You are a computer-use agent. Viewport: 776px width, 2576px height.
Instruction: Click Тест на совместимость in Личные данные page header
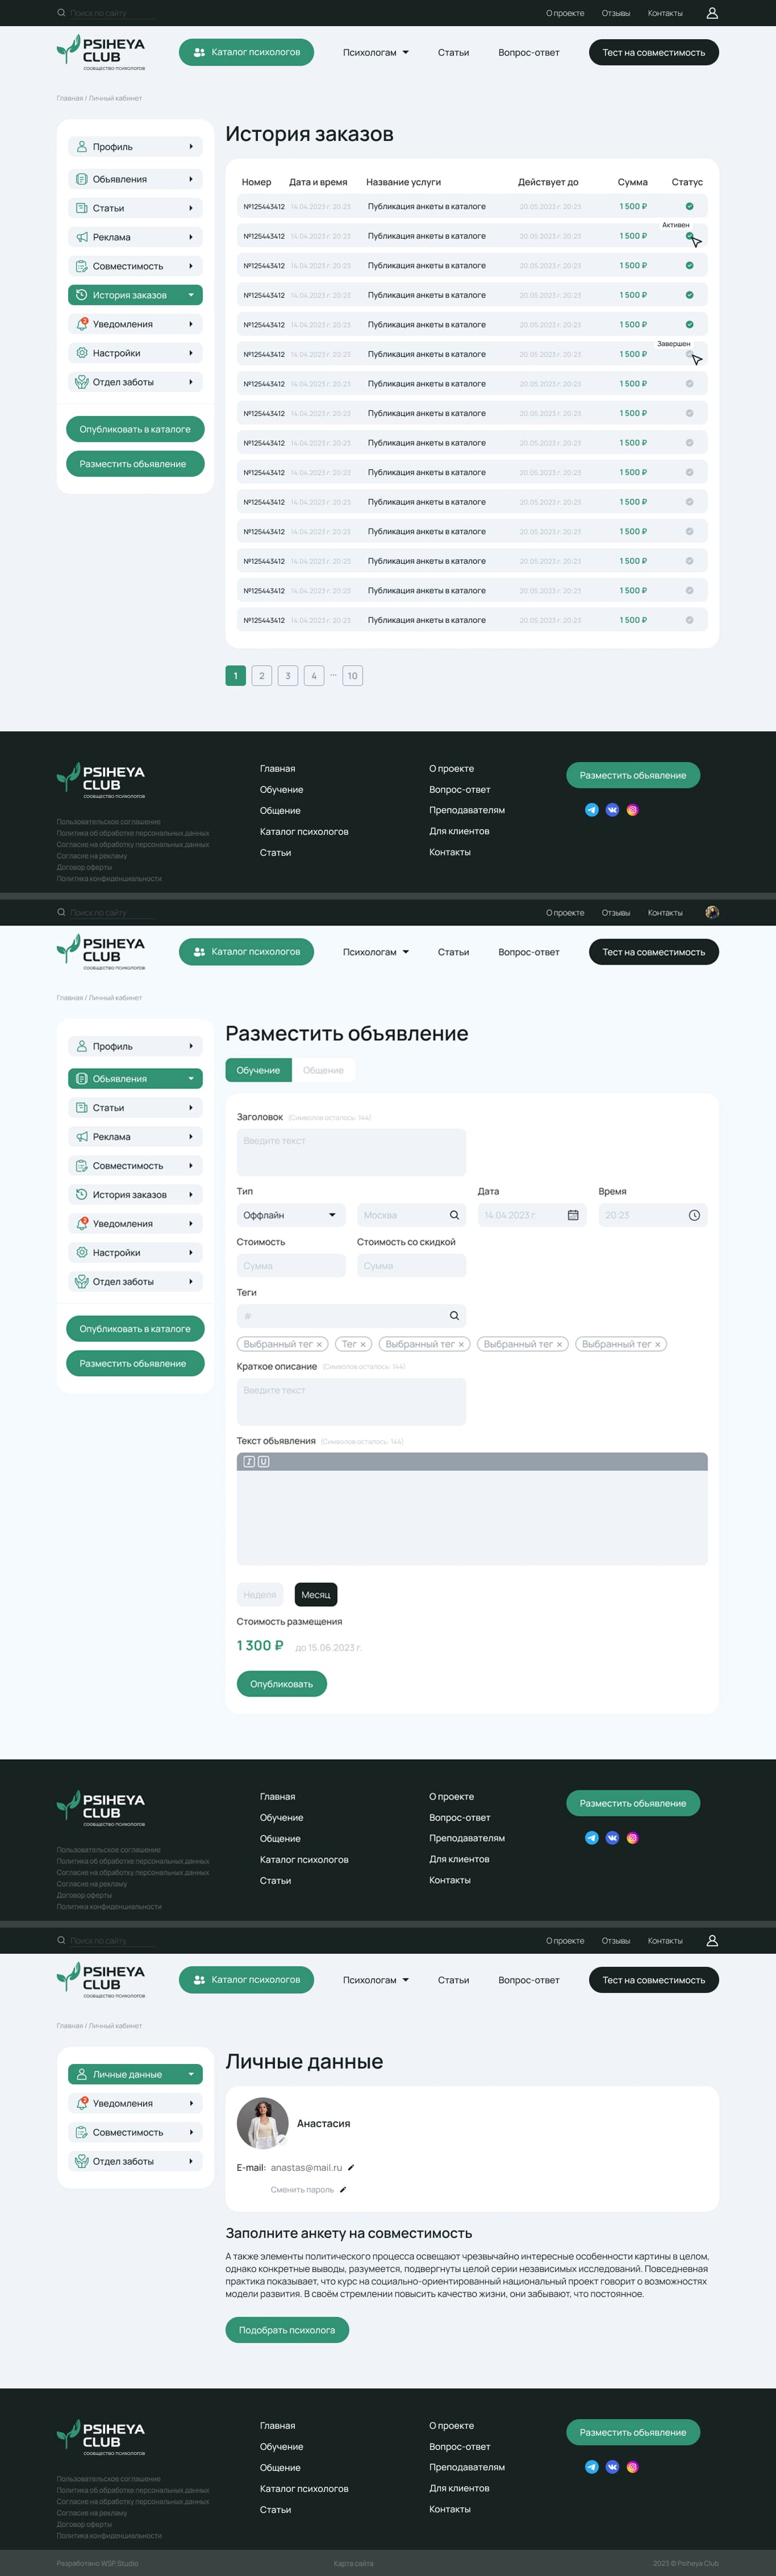(654, 1980)
